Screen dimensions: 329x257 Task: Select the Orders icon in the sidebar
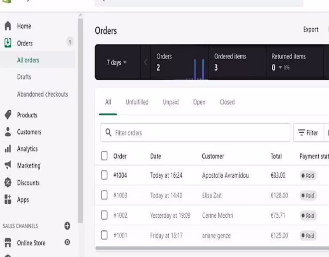7,43
